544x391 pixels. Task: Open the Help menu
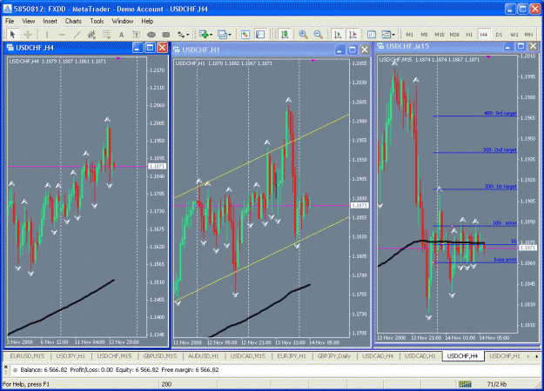(147, 21)
